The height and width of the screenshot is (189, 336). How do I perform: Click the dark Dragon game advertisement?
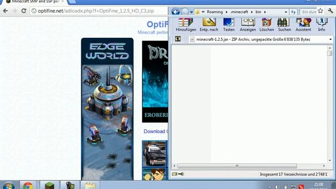coord(155,82)
